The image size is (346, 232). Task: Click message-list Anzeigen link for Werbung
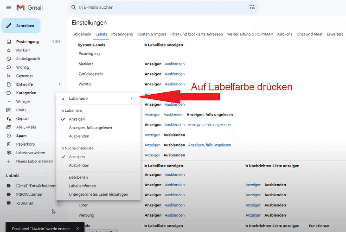(253, 215)
